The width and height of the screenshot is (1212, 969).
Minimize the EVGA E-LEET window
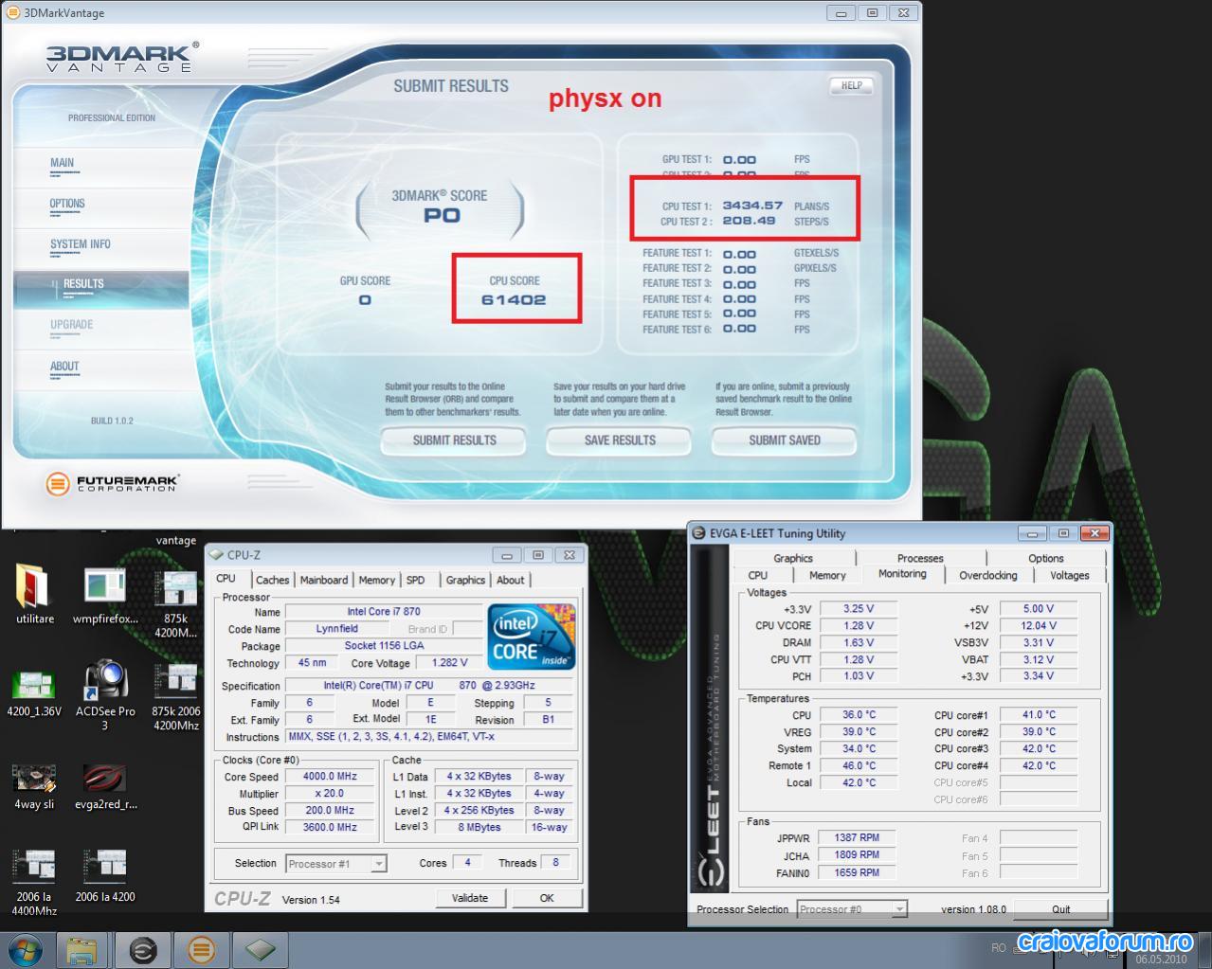(x=1032, y=533)
